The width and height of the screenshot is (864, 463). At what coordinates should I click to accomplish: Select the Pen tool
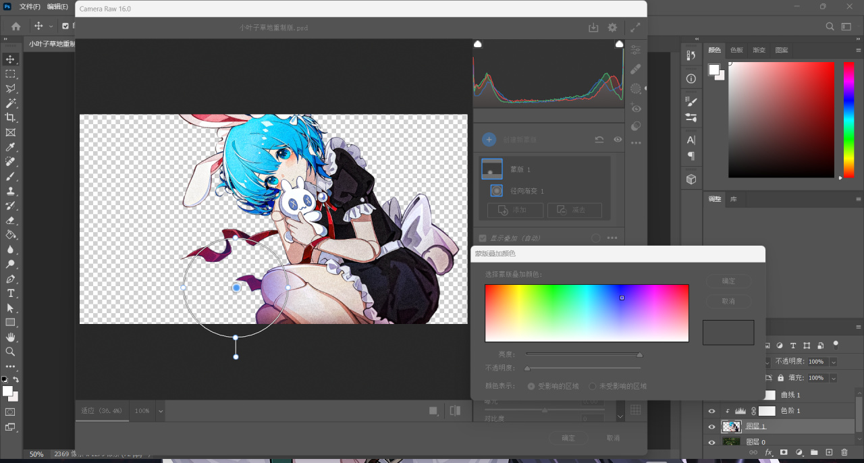[x=11, y=279]
